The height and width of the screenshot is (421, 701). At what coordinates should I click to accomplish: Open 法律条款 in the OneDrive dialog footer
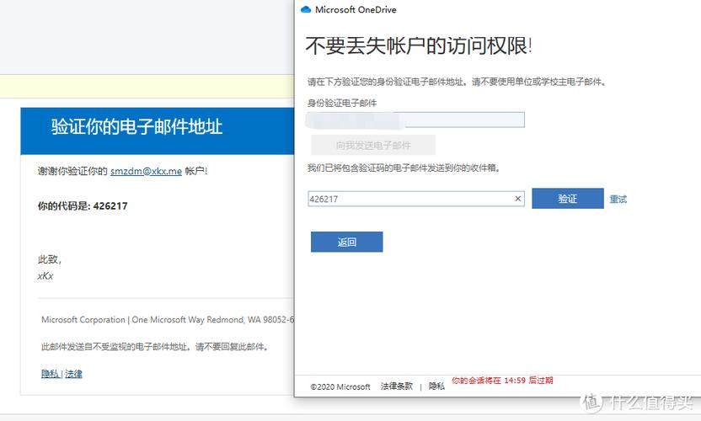point(397,386)
